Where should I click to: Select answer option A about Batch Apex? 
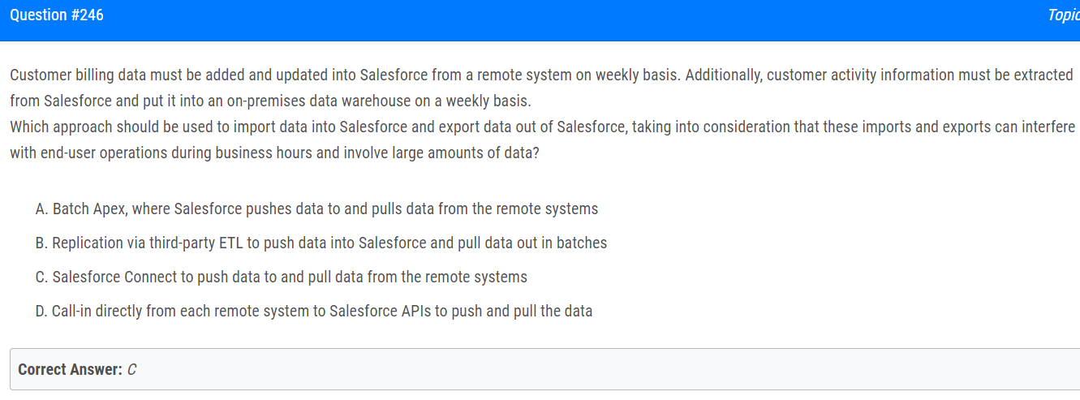tap(316, 209)
